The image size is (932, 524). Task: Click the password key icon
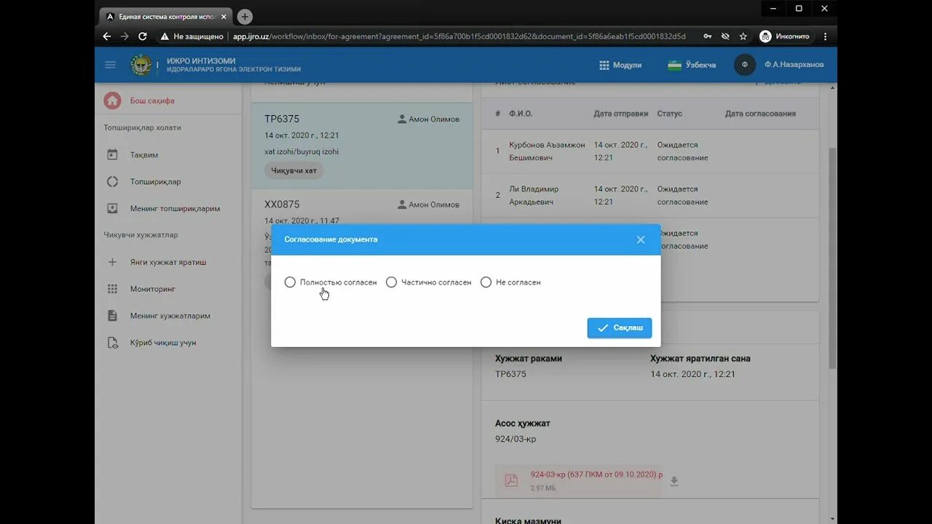point(708,36)
